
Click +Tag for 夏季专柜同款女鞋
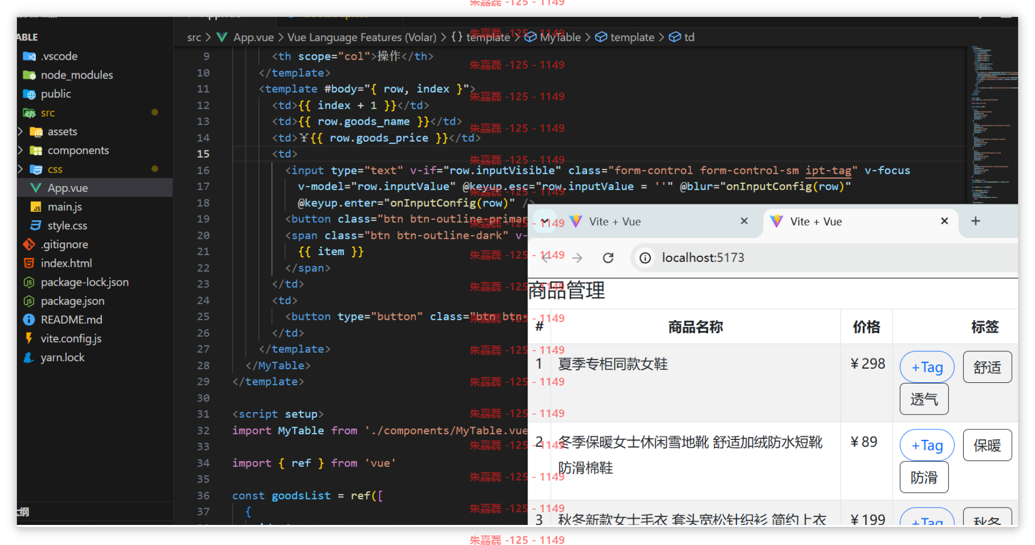927,367
